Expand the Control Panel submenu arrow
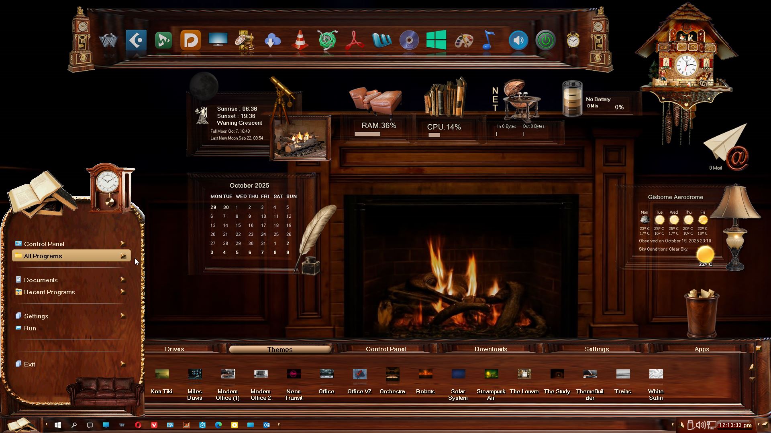This screenshot has width=771, height=433. (123, 244)
